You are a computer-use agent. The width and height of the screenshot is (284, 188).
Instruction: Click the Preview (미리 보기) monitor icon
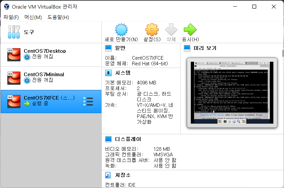(x=187, y=48)
